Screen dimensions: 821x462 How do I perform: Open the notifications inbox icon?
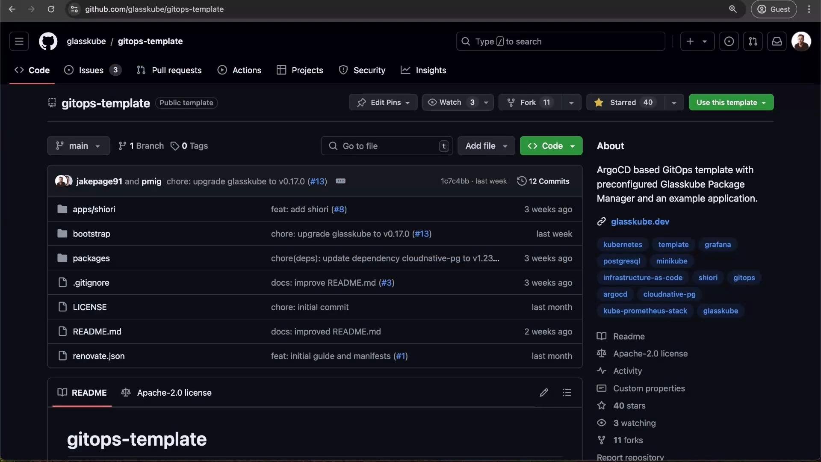777,41
